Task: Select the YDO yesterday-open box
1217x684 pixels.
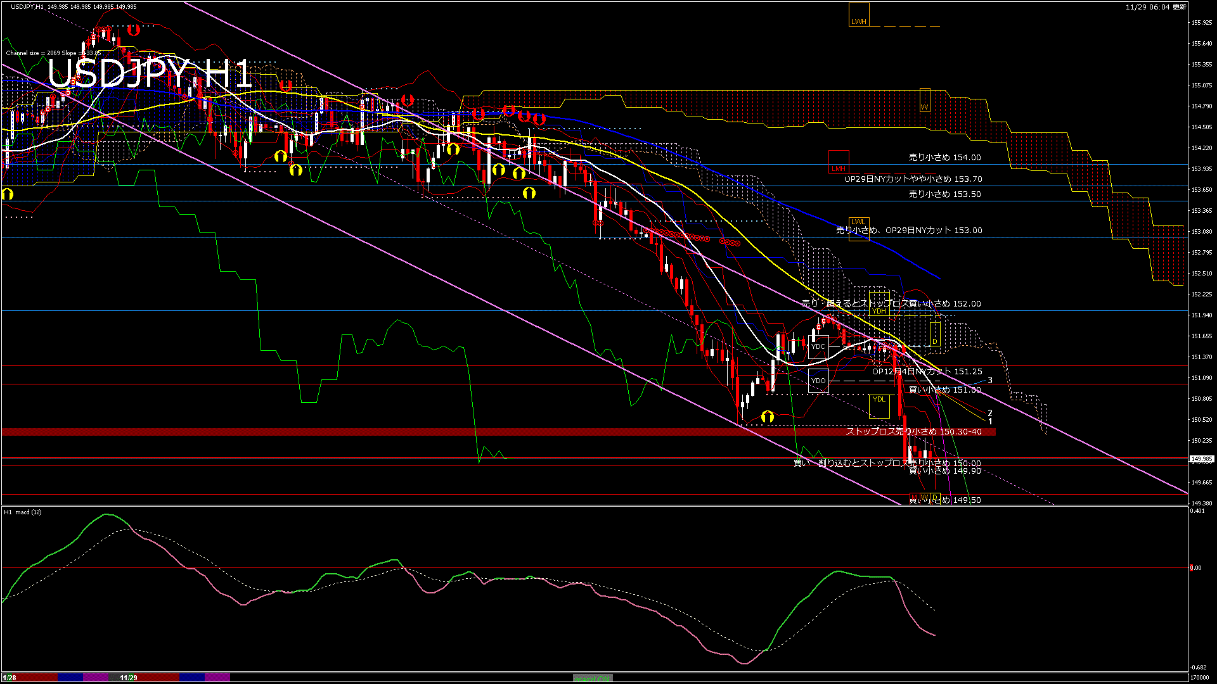Action: pyautogui.click(x=818, y=381)
